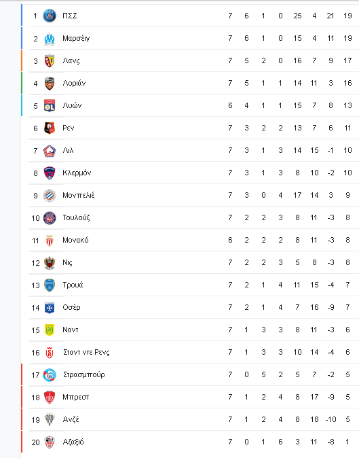Click the Μαρσέιγ club logo
The width and height of the screenshot is (359, 458).
50,38
